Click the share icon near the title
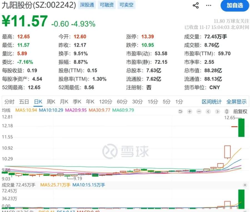This screenshot has width=250, height=212. 196,6
